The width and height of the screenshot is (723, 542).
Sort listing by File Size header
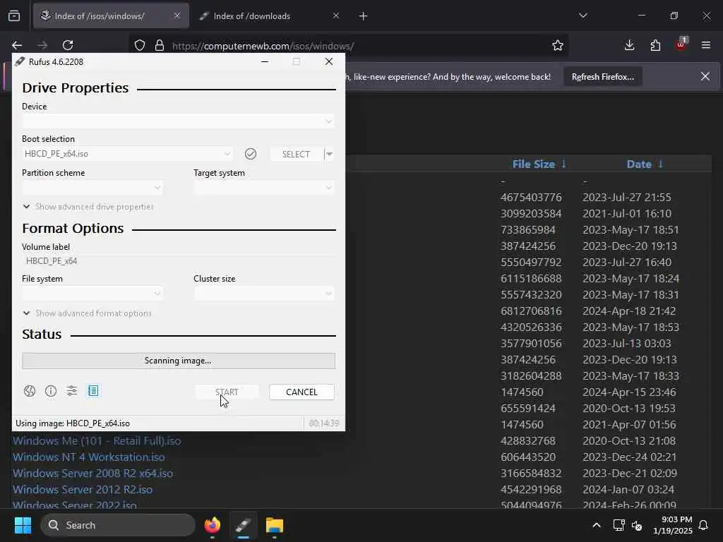point(534,164)
